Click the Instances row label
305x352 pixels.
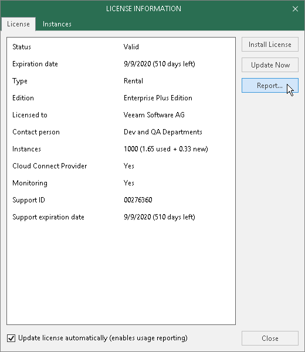[x=26, y=149]
